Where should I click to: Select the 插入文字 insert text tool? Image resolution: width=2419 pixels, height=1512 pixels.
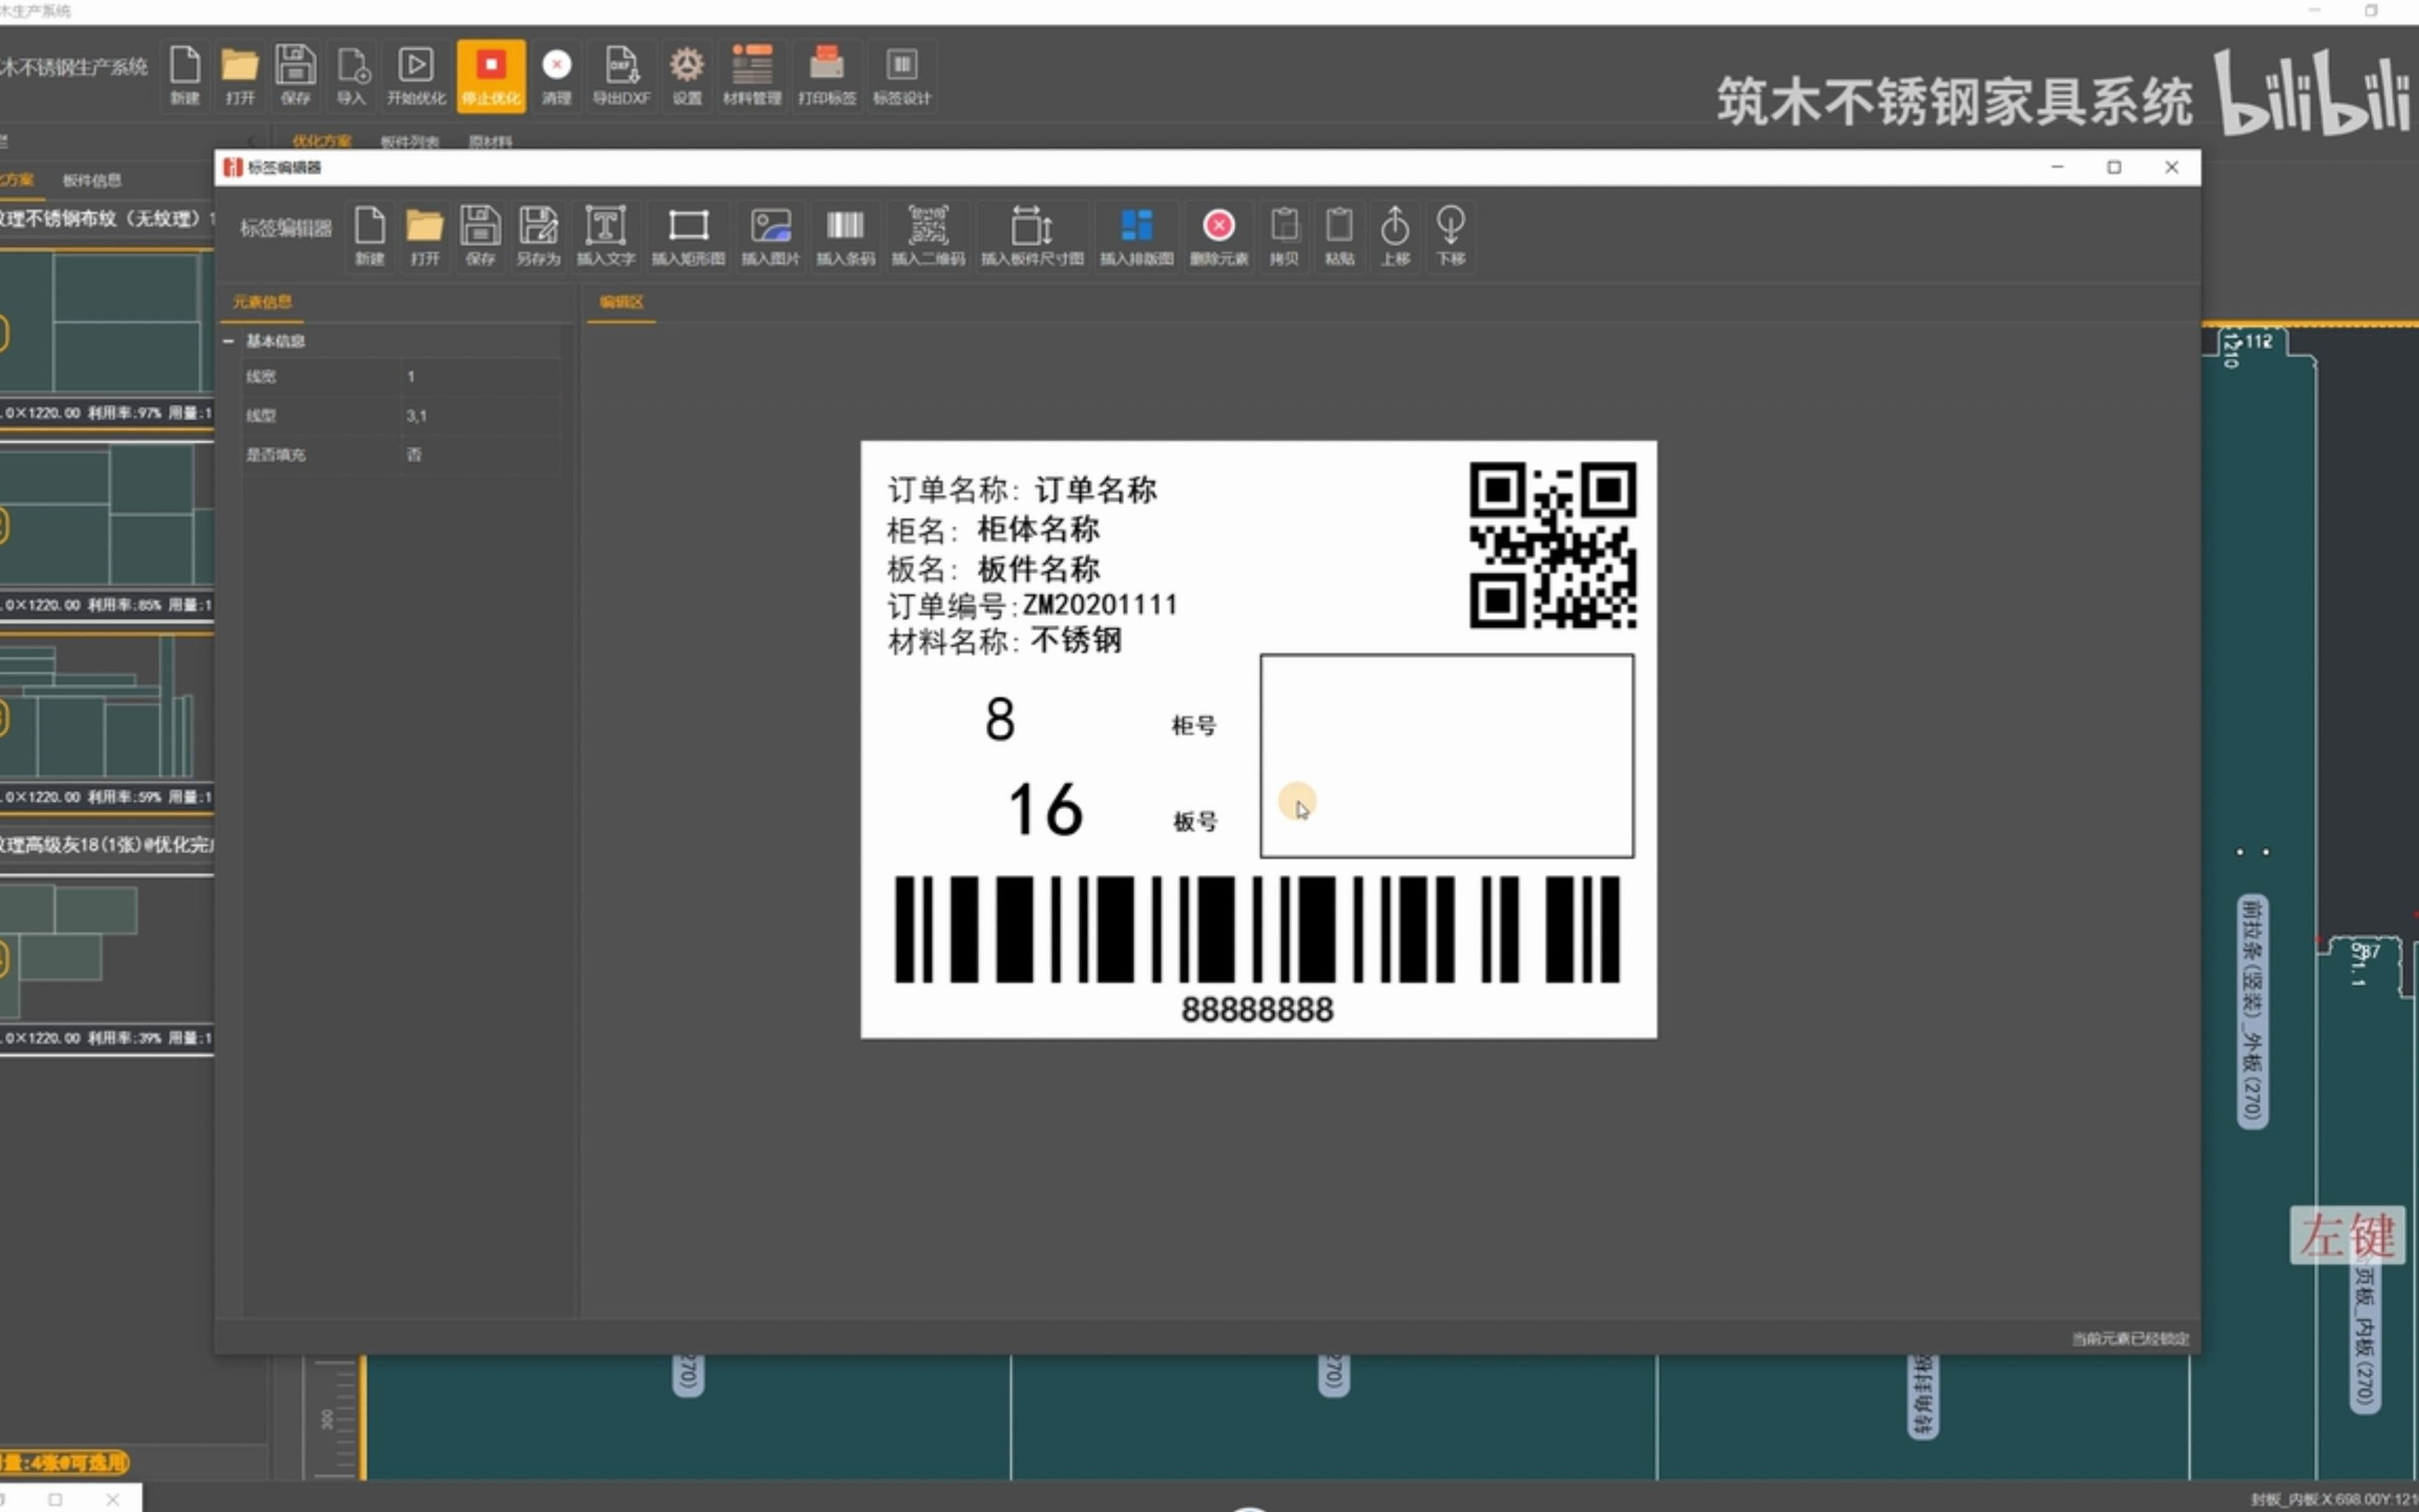605,236
